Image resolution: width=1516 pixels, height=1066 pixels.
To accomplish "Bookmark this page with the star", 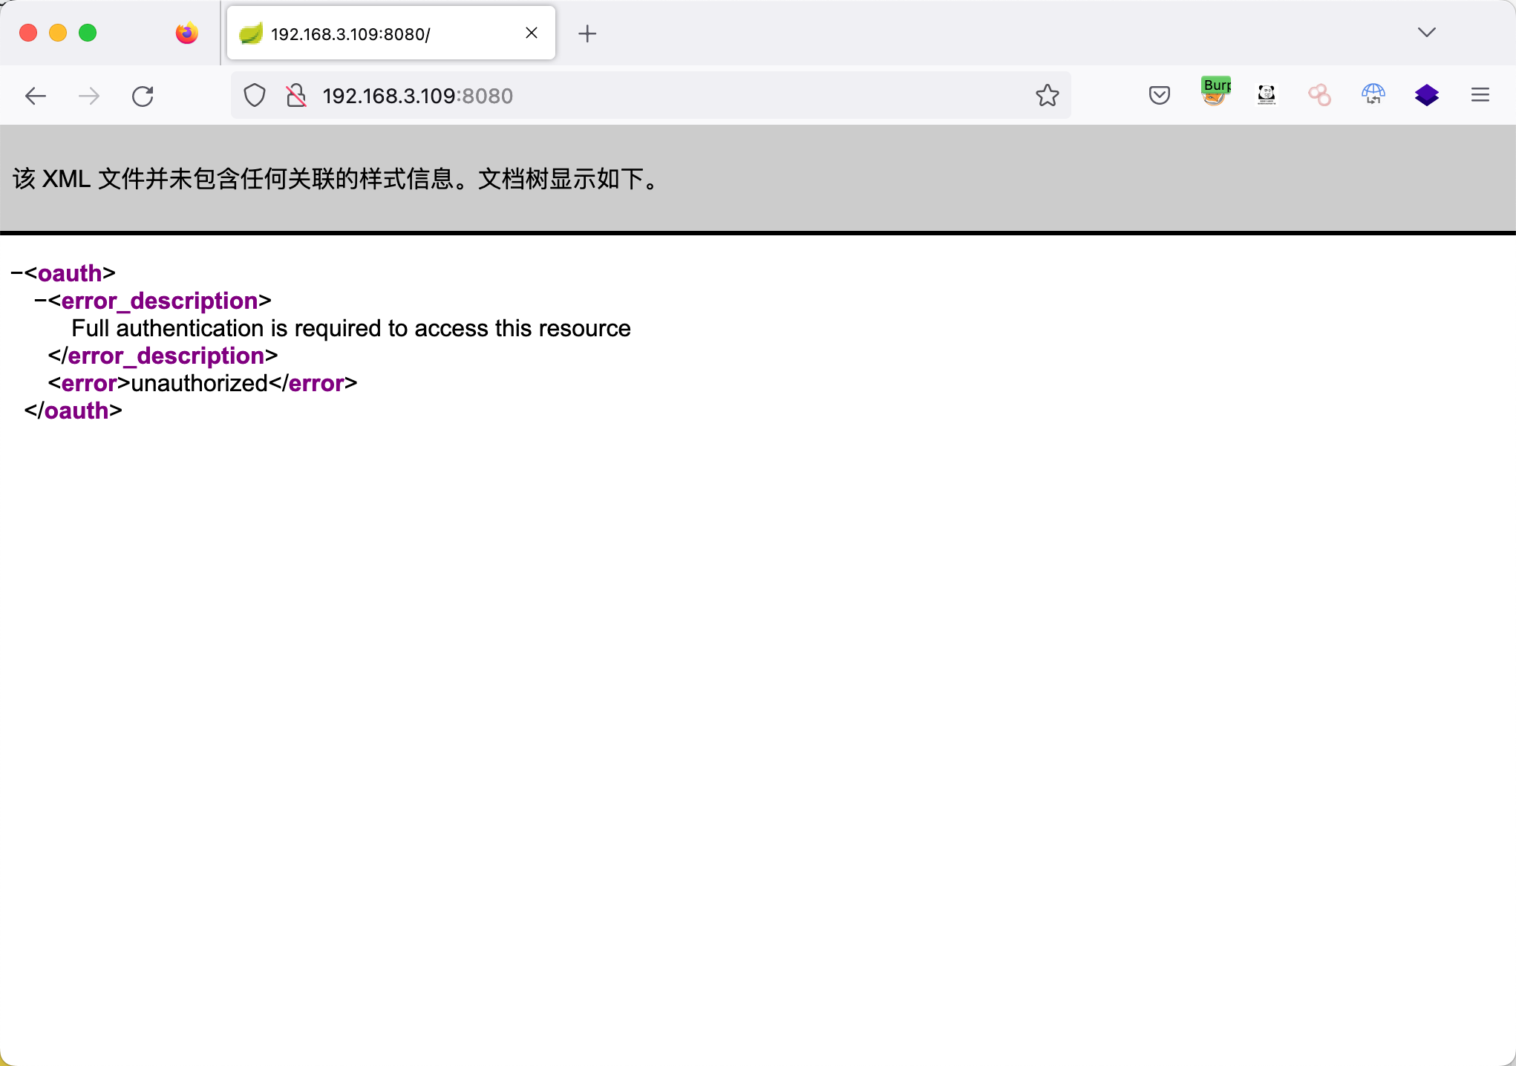I will [x=1047, y=96].
